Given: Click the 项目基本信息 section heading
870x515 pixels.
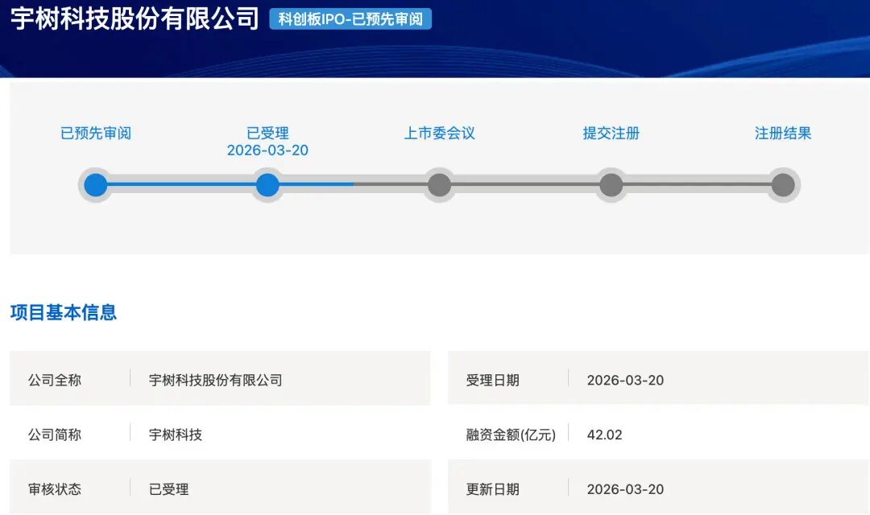Looking at the screenshot, I should pyautogui.click(x=64, y=312).
